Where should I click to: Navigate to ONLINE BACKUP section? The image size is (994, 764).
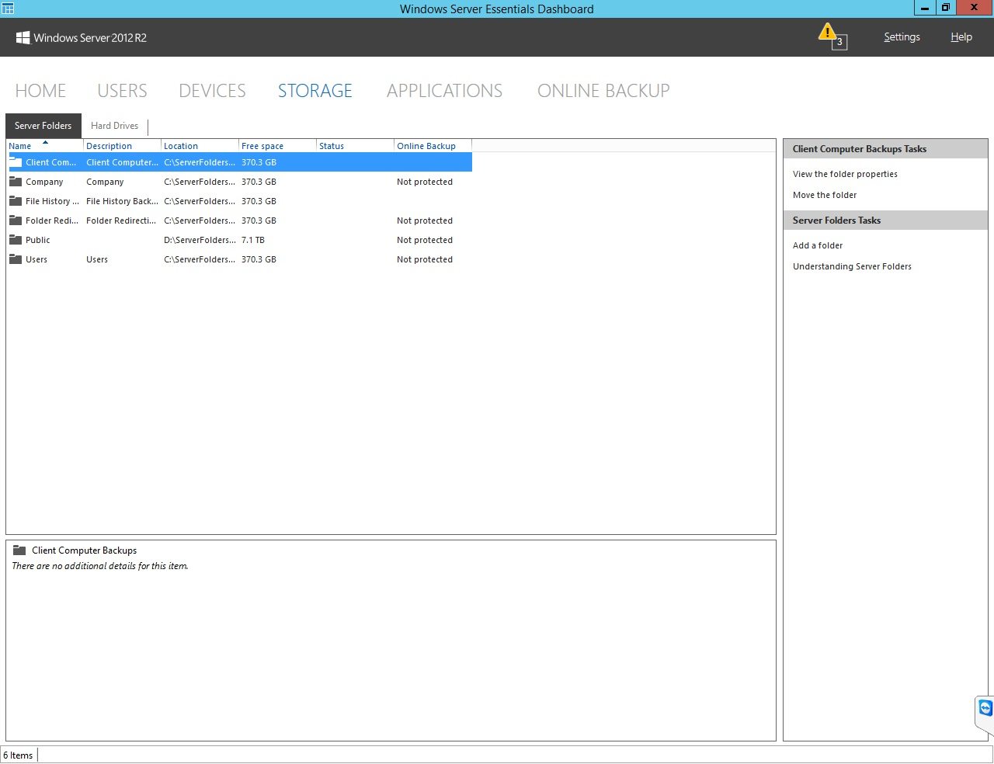click(x=603, y=91)
